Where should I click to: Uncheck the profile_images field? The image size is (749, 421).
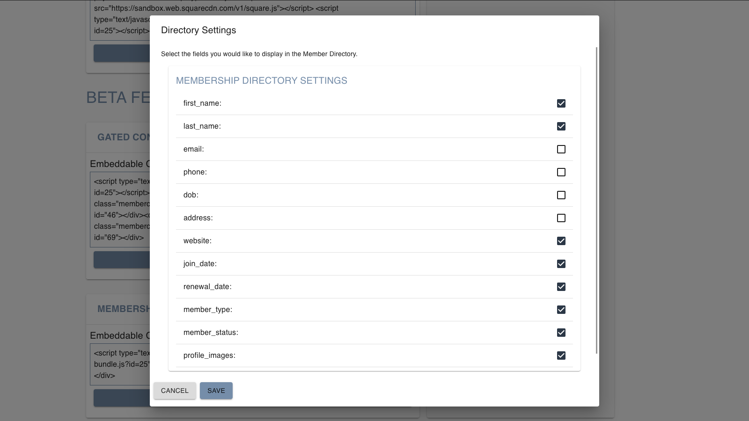(561, 356)
